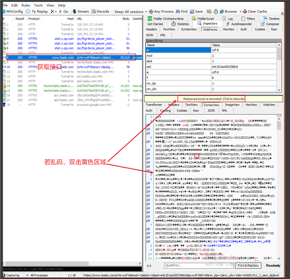Screen dimensions: 290x279
Task: Open response Transformer tab
Action: [x=154, y=105]
